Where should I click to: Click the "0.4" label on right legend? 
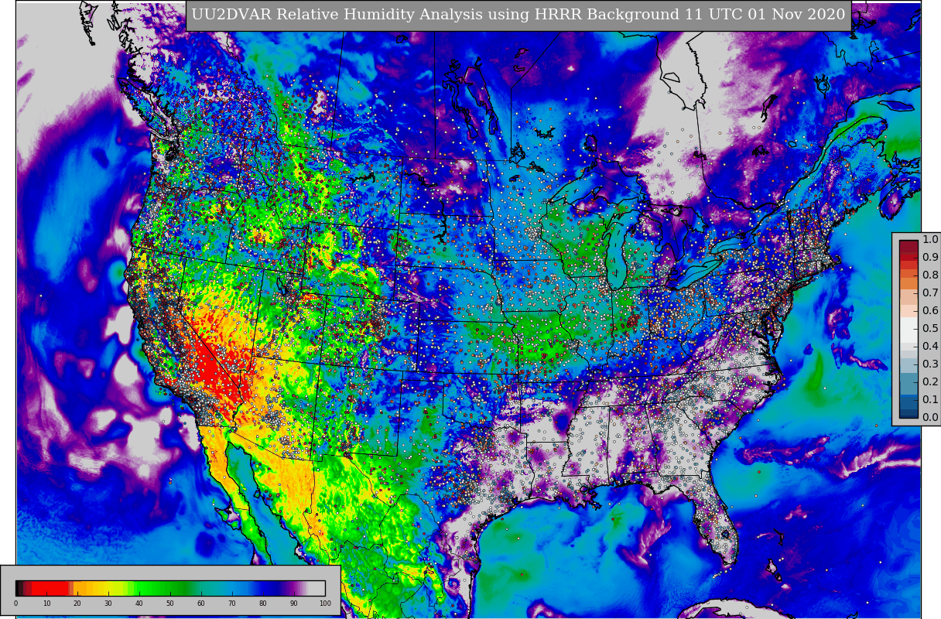930,347
